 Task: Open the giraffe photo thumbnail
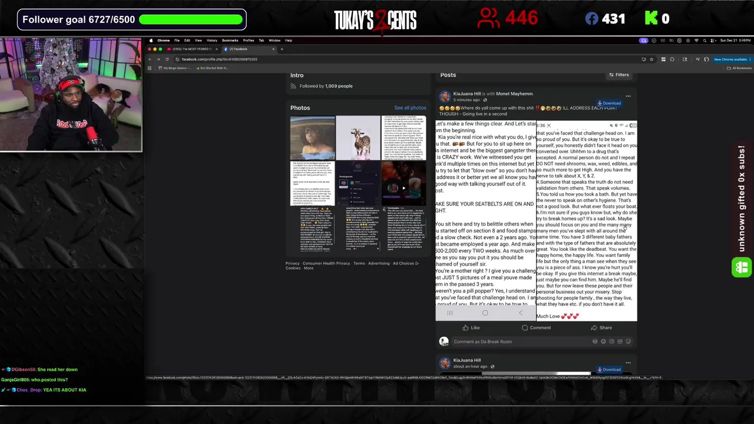click(358, 138)
